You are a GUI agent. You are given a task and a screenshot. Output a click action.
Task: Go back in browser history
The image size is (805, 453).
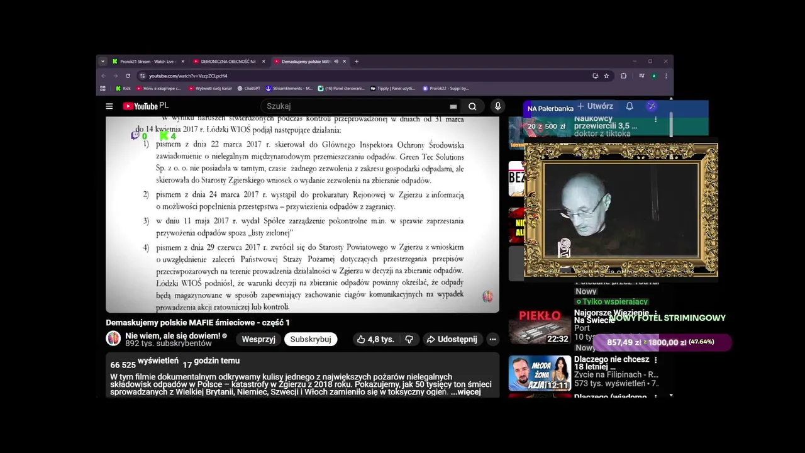click(x=103, y=76)
